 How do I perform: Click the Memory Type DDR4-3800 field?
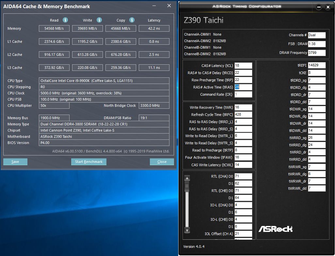click(x=104, y=124)
